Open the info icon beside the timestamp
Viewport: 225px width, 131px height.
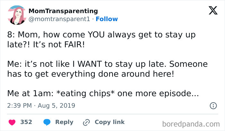212,105
